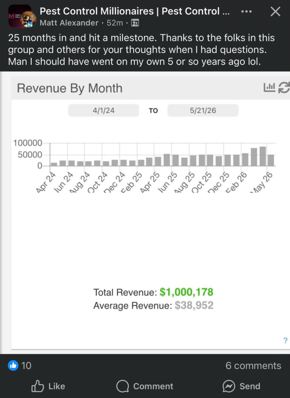Click the Jun 25 axis label

click(x=167, y=182)
